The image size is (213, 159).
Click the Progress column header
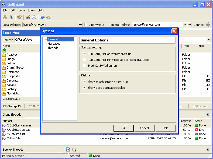coord(186,121)
